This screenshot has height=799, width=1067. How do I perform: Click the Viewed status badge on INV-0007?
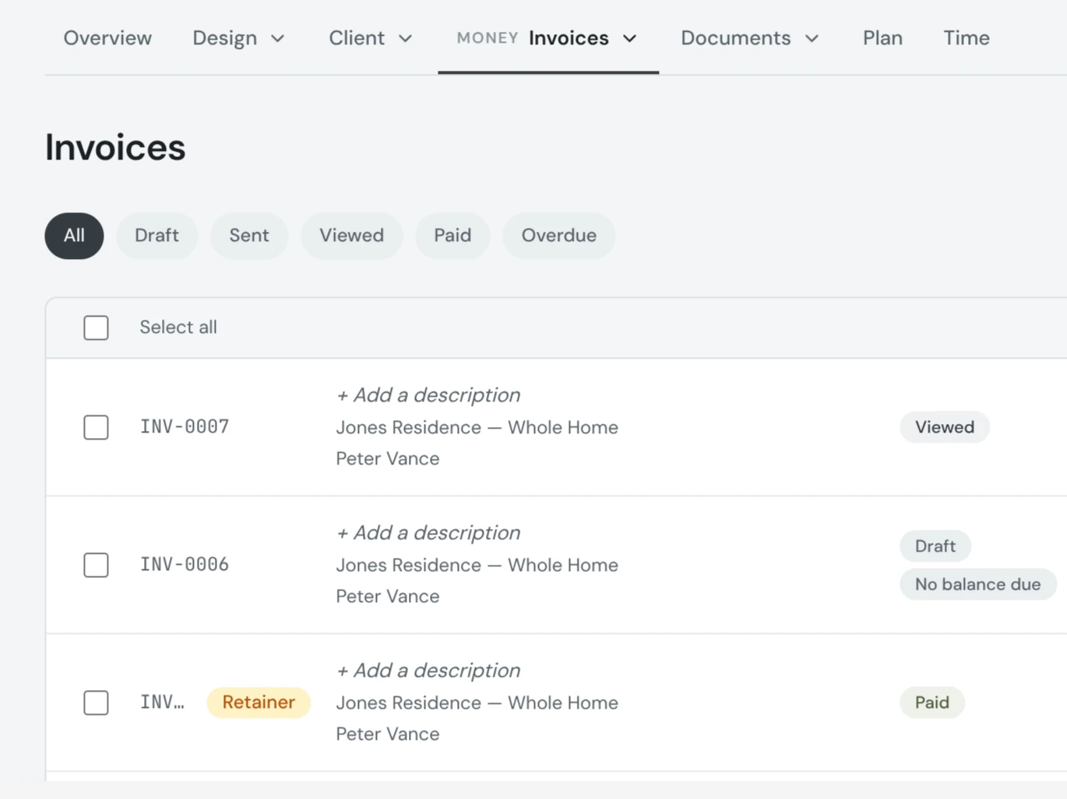point(945,427)
